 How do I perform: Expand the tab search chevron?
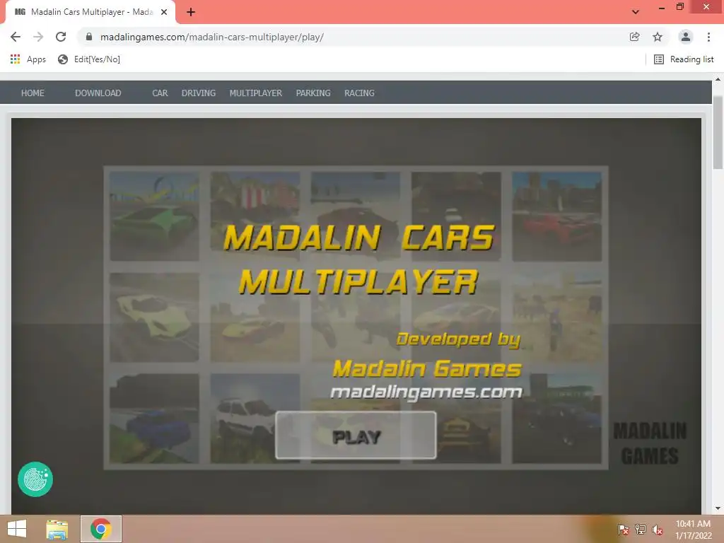point(636,12)
